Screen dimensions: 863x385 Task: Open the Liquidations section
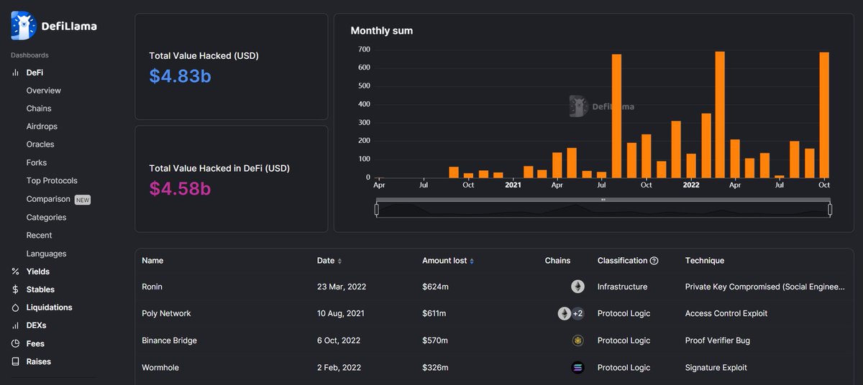(x=49, y=307)
